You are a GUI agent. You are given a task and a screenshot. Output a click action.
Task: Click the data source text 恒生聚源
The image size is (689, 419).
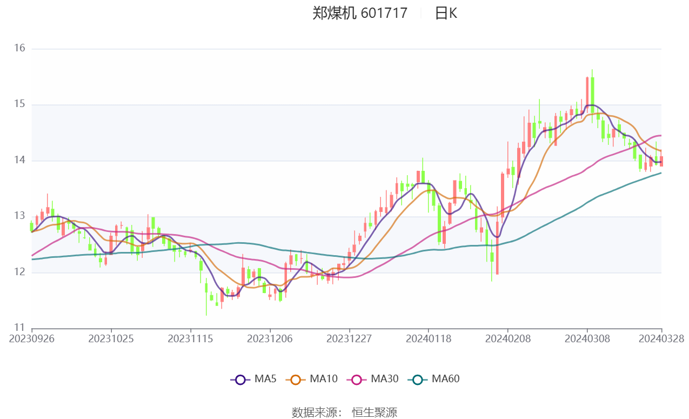coord(374,413)
